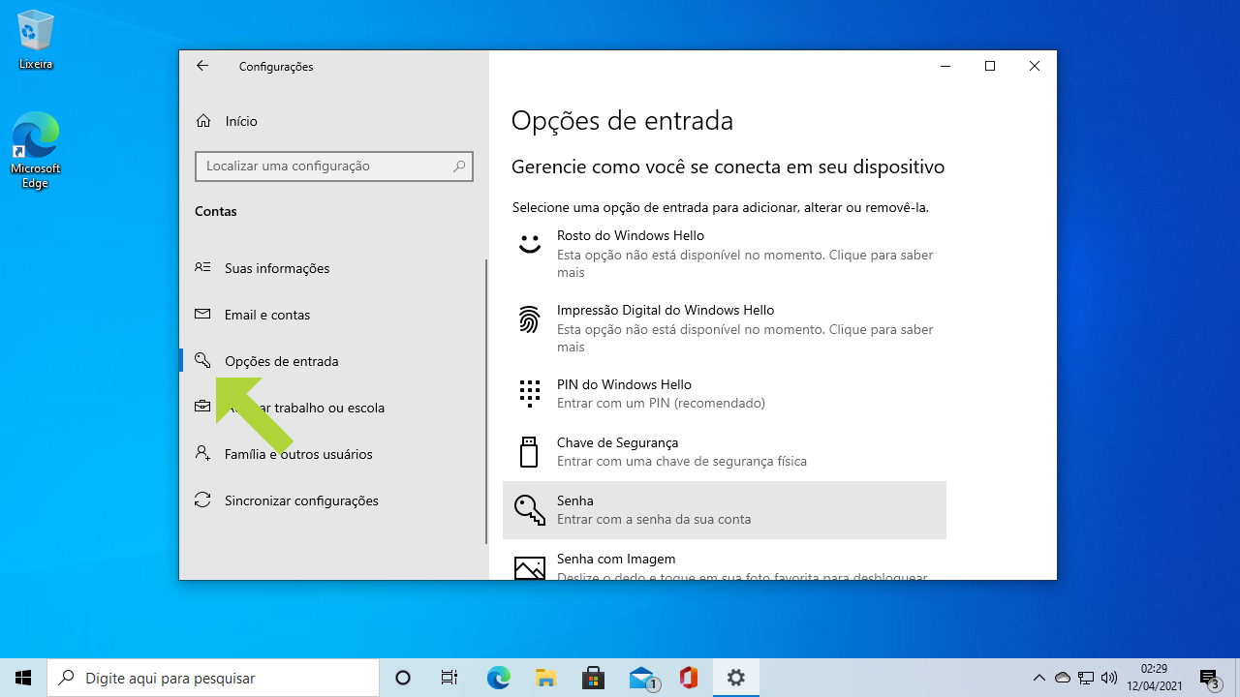Open the Início home page
This screenshot has width=1240, height=697.
pyautogui.click(x=240, y=121)
